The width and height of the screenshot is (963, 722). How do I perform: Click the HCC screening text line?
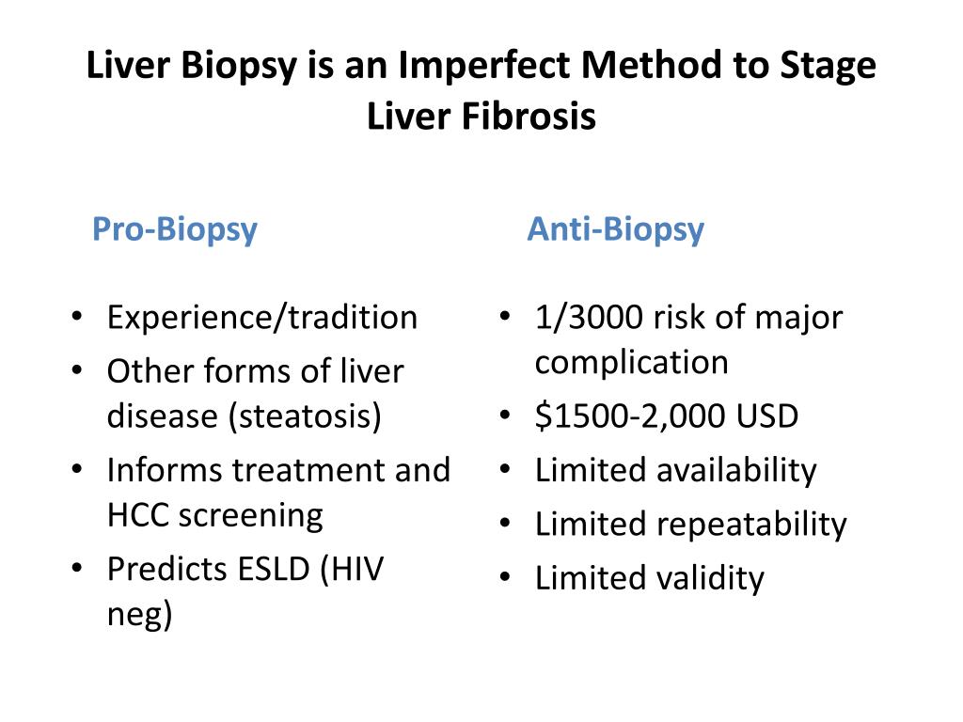(x=215, y=516)
